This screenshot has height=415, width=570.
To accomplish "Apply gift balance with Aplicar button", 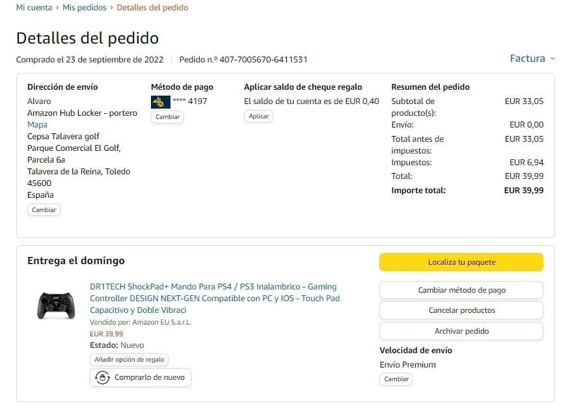I will click(258, 116).
